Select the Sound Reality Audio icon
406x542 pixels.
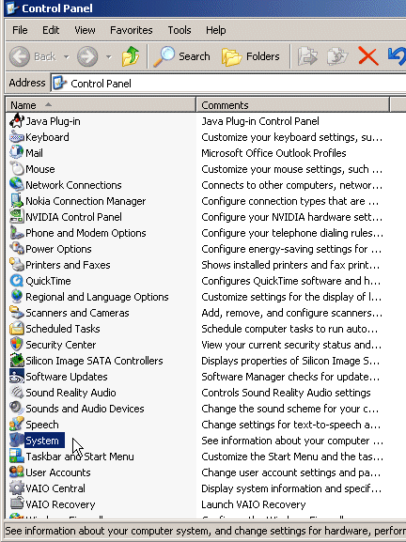pyautogui.click(x=17, y=393)
